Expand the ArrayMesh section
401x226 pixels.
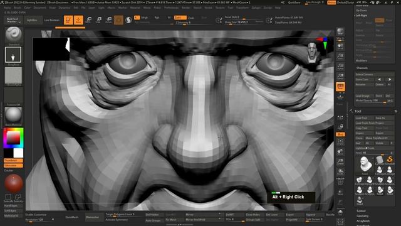click(363, 221)
